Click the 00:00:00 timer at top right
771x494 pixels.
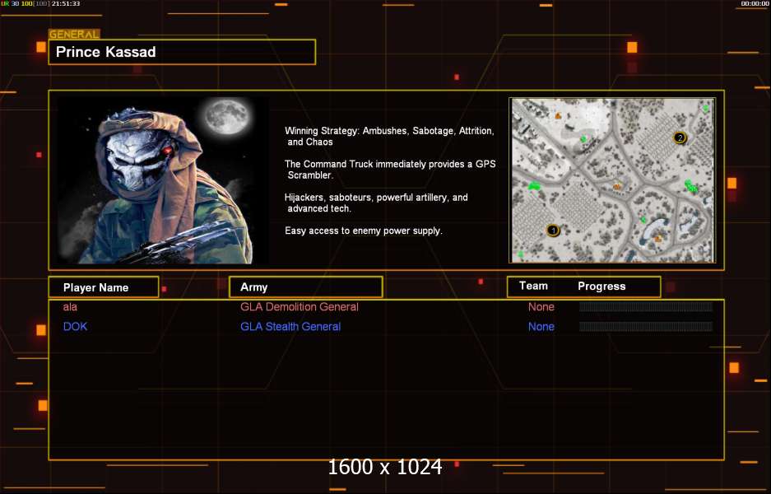click(755, 3)
